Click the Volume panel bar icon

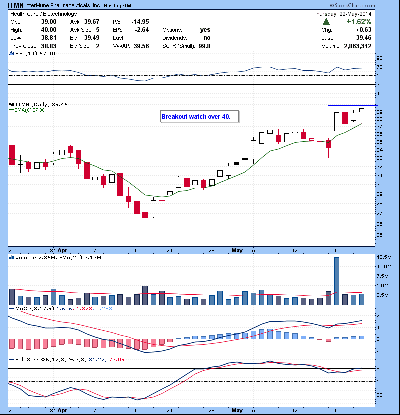11,257
